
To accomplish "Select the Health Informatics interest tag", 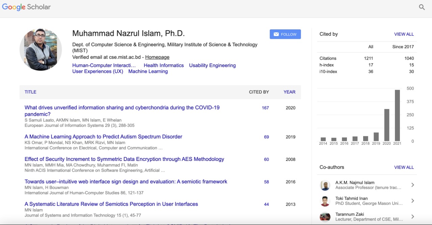I will 164,65.
